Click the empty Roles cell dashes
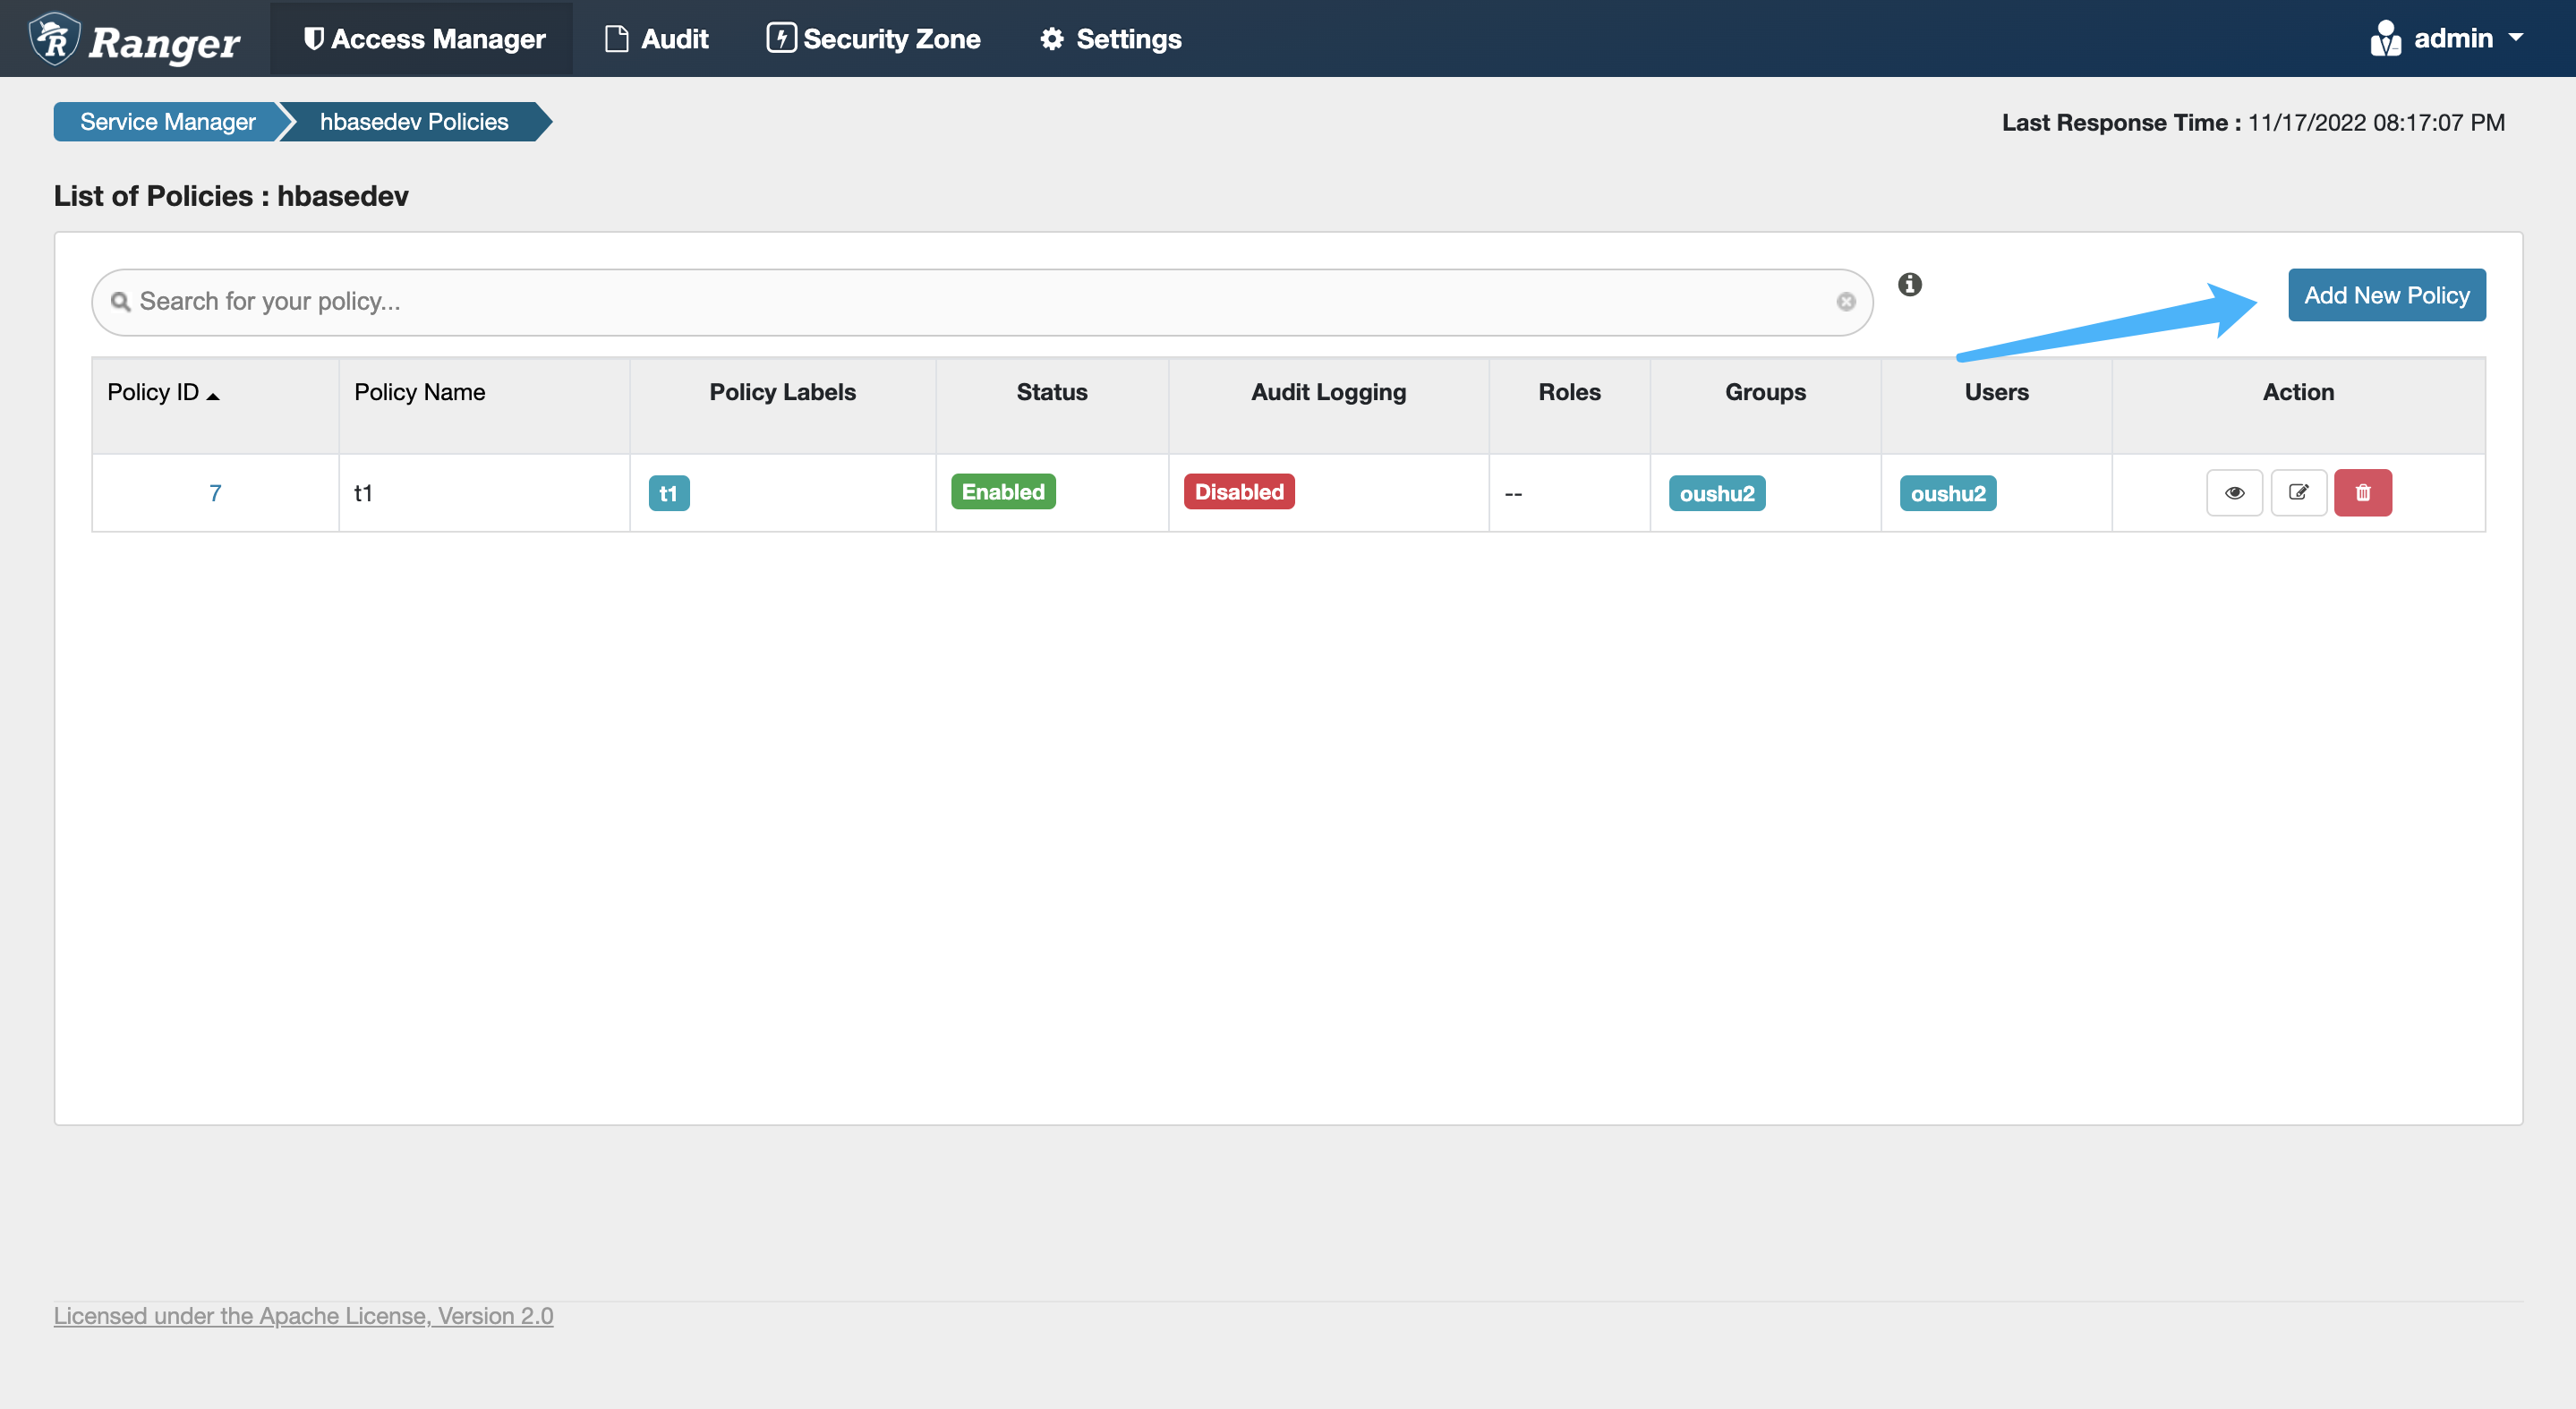This screenshot has width=2576, height=1409. (x=1514, y=494)
